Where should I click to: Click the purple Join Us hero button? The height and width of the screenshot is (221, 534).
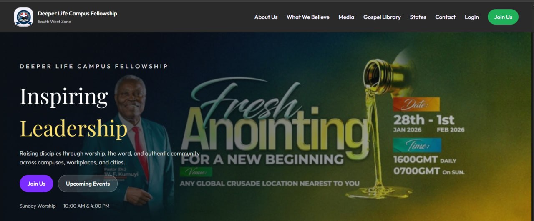click(x=36, y=184)
